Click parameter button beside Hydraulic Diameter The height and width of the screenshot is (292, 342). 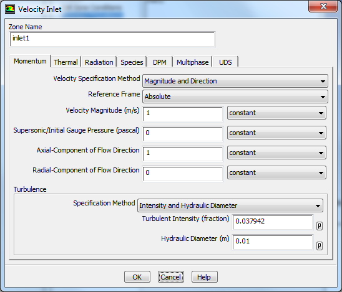320,246
